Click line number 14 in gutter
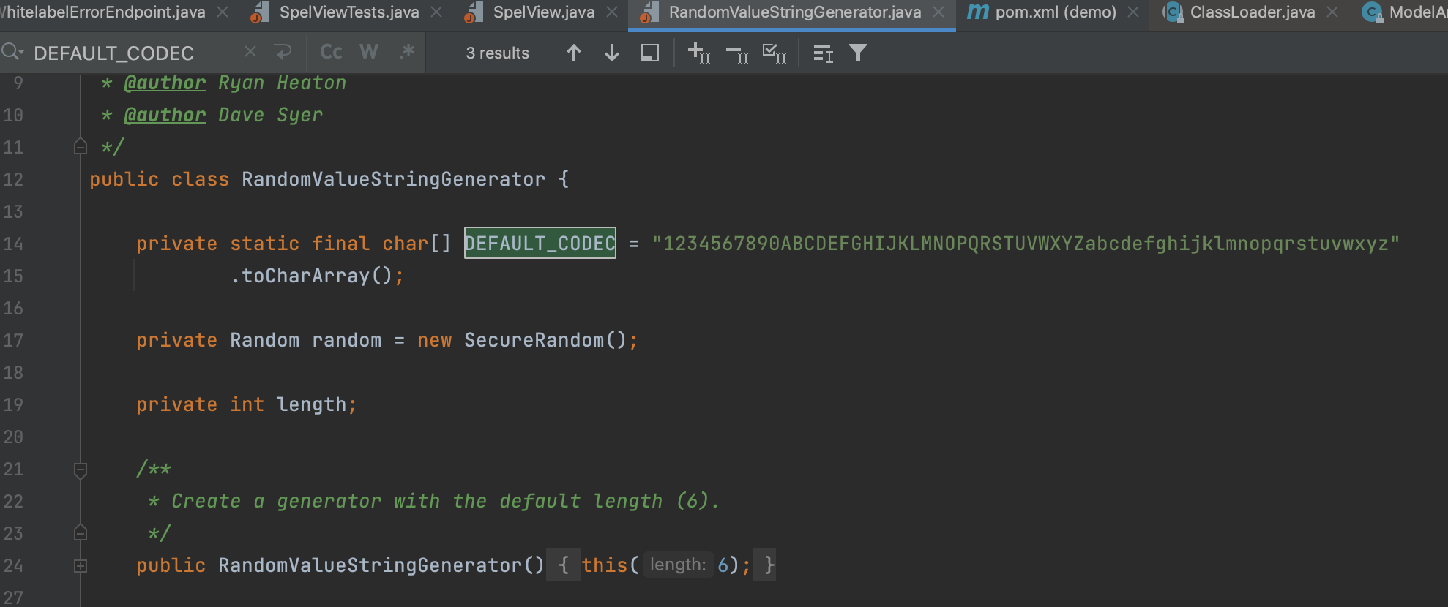1448x607 pixels. pos(13,244)
